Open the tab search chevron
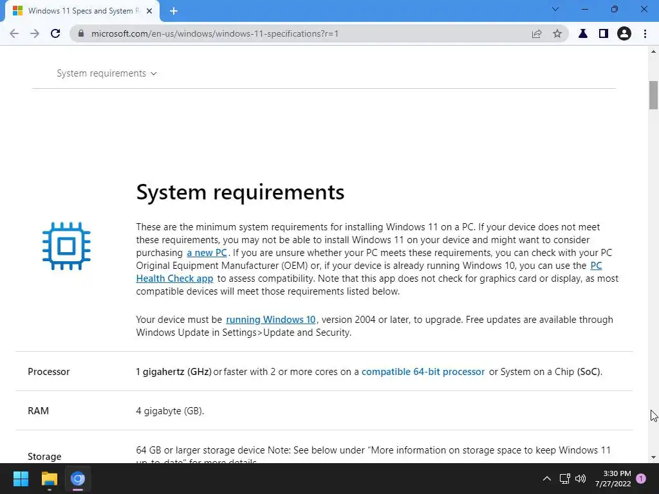The image size is (659, 494). [555, 9]
